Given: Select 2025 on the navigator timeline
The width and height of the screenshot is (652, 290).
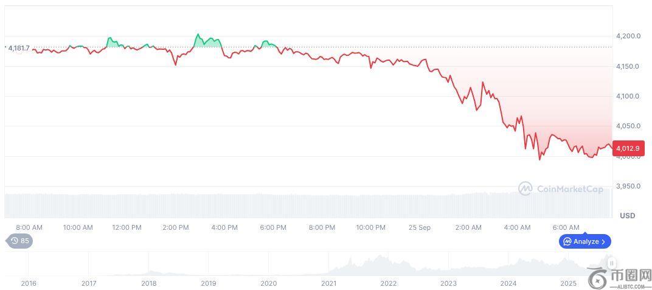Looking at the screenshot, I should [568, 283].
